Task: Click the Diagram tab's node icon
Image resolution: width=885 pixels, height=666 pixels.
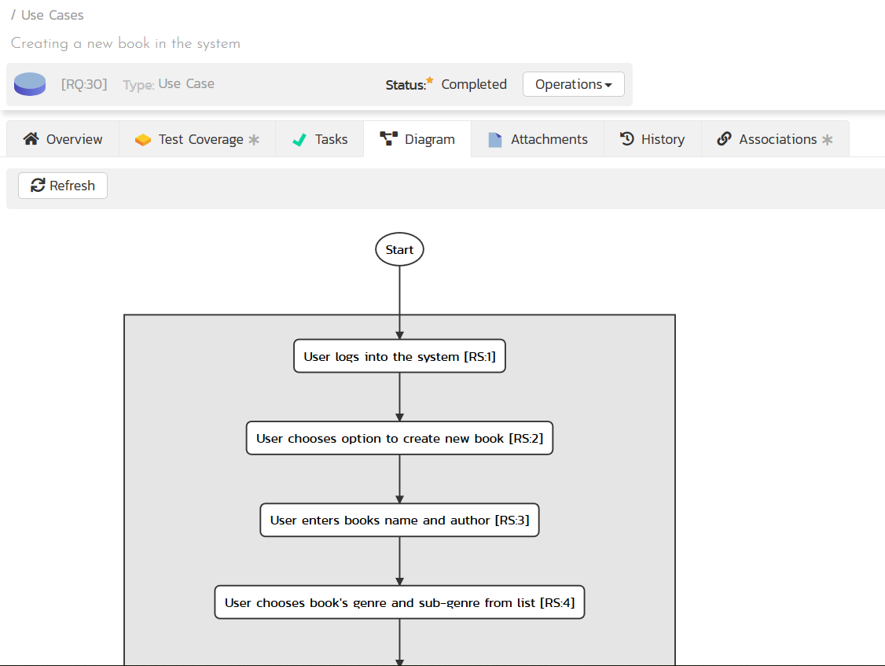Action: 388,139
